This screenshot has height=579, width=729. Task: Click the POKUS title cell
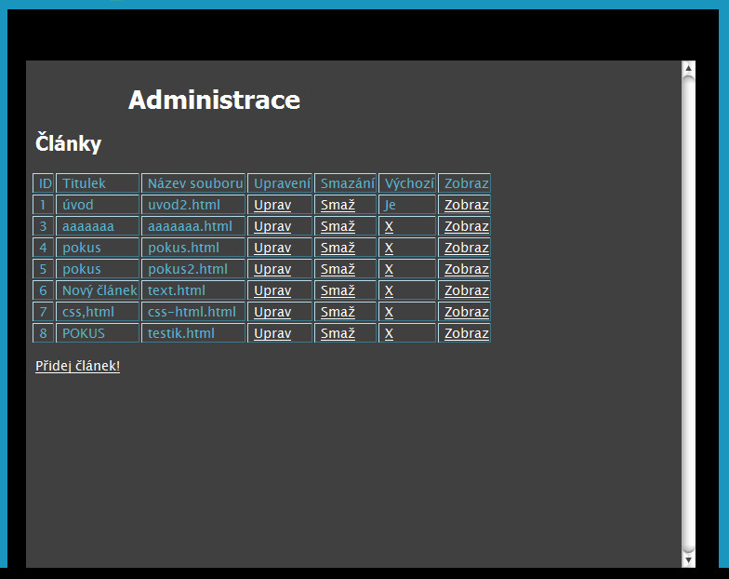pos(98,333)
